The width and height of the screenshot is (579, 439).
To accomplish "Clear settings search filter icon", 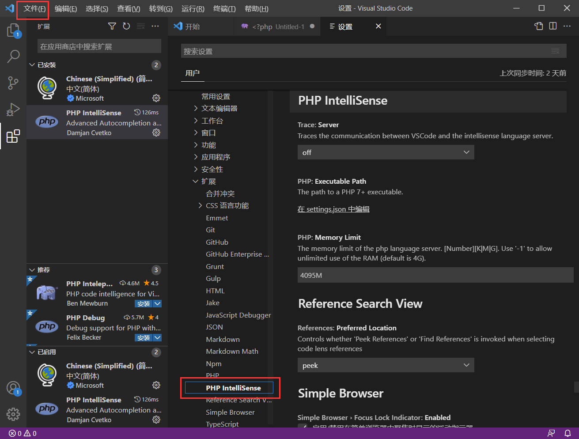I will [x=556, y=51].
